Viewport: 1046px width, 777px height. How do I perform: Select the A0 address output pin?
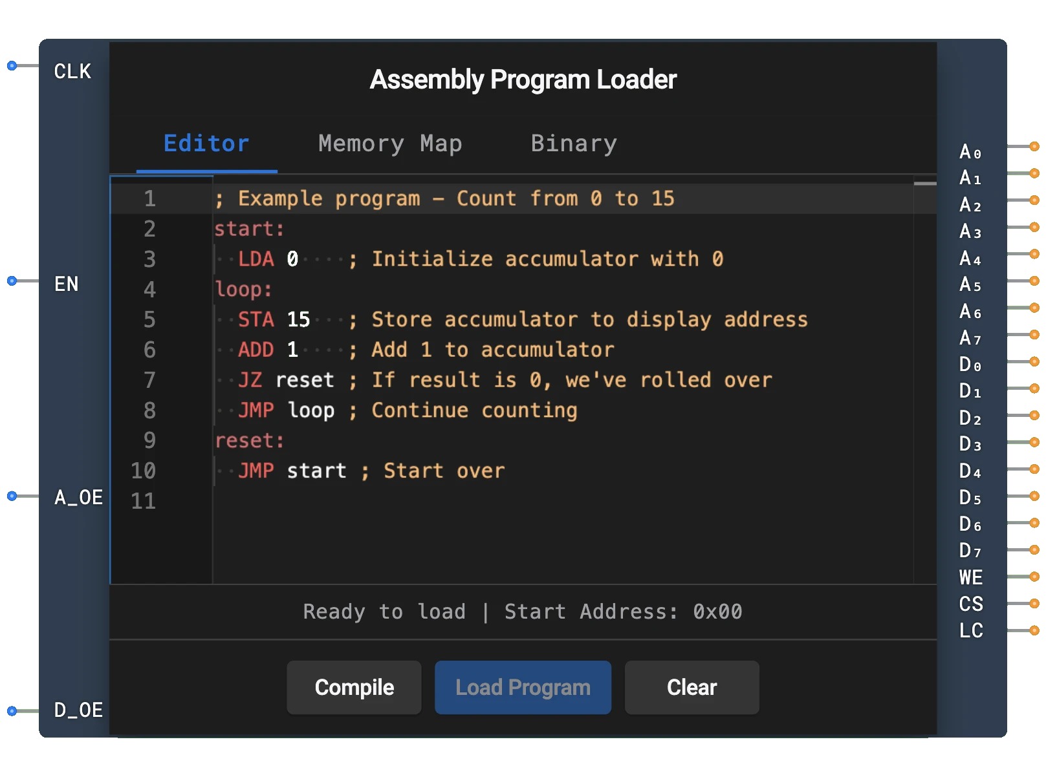(1035, 147)
